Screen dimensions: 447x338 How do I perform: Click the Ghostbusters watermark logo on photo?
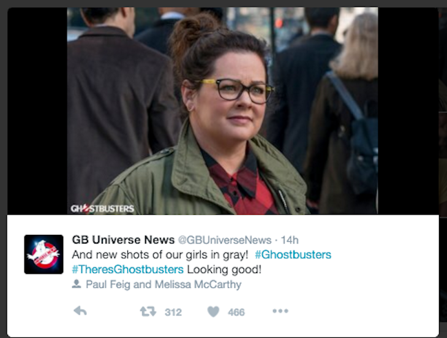click(x=102, y=209)
